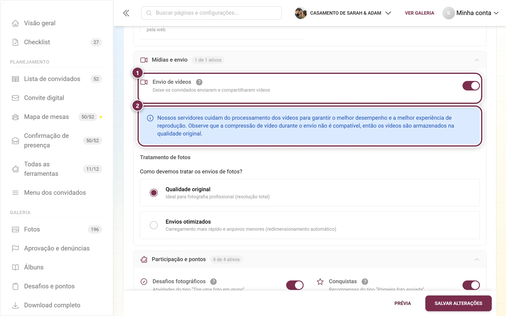This screenshot has width=506, height=316.
Task: Click the Álbuns book icon
Action: [15, 267]
